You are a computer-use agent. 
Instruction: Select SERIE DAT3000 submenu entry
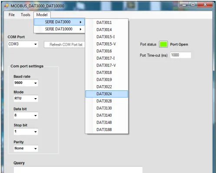(59, 22)
